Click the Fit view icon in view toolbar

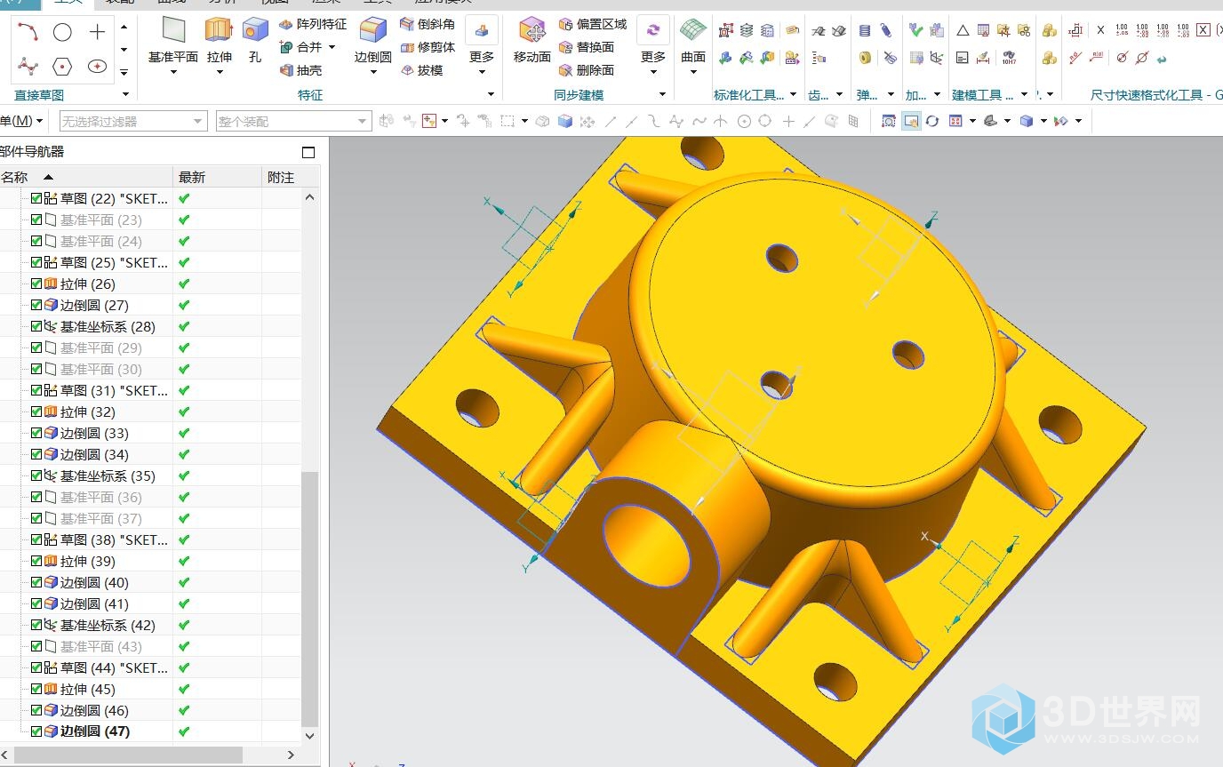(889, 121)
